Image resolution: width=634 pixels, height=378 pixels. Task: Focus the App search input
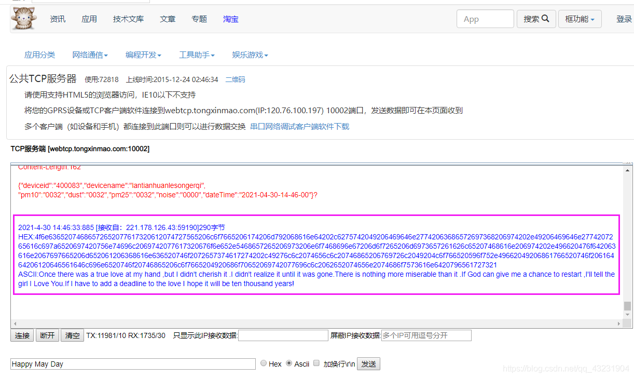point(485,19)
